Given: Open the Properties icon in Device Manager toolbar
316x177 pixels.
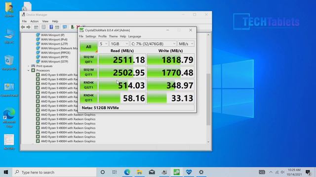Looking at the screenshot, I should pyautogui.click(x=43, y=27).
